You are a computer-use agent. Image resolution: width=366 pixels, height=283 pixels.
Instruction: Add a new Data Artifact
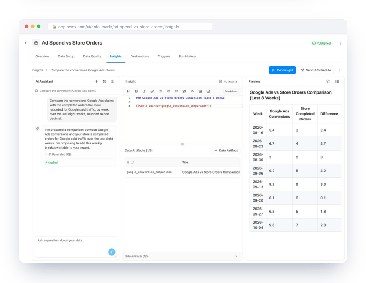point(226,150)
